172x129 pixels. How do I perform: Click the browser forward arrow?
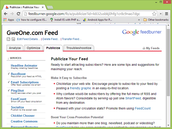coord(12,14)
